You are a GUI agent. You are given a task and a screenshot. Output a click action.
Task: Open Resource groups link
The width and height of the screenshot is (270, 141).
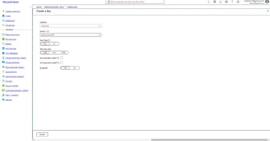coord(12,34)
